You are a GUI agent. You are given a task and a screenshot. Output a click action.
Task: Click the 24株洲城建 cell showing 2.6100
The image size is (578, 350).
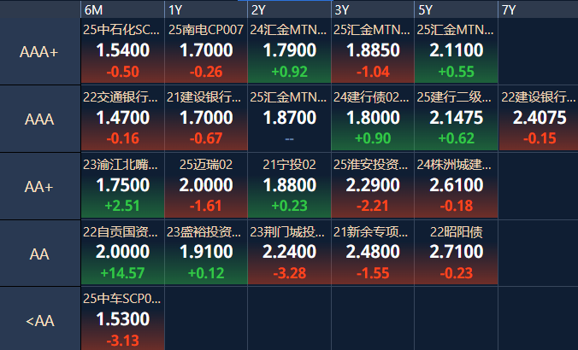point(456,186)
